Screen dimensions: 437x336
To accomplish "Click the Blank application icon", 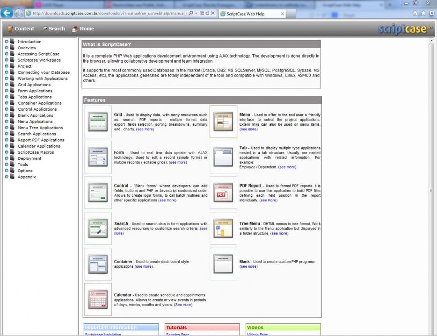I will pyautogui.click(x=223, y=264).
